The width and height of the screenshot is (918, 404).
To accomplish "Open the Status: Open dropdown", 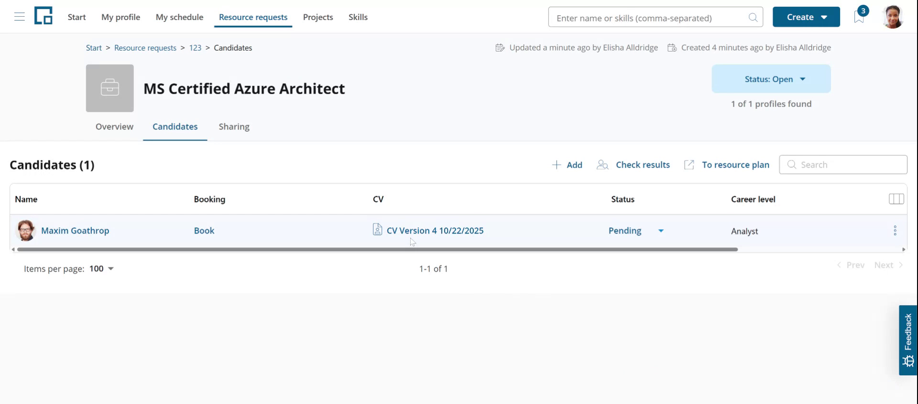I will coord(771,79).
